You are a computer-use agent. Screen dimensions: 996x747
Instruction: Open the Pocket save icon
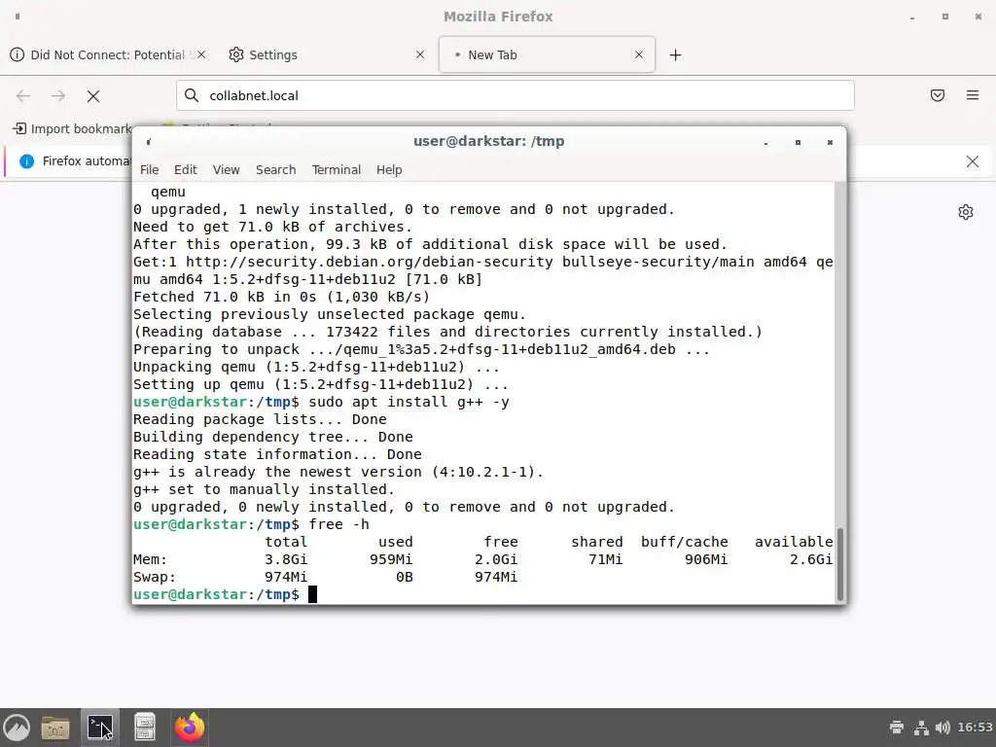(x=938, y=95)
